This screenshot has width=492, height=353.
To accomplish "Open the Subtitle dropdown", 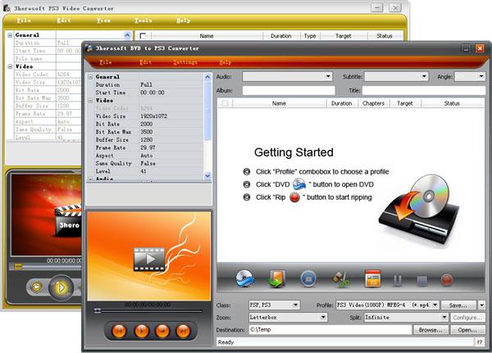I will point(424,76).
